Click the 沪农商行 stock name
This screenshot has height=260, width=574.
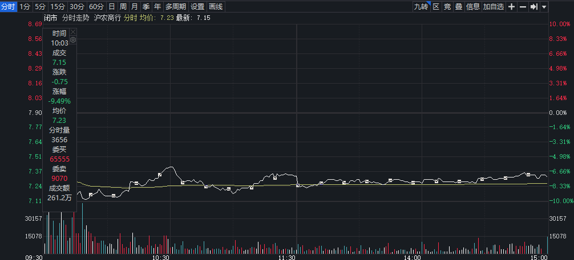pos(107,18)
